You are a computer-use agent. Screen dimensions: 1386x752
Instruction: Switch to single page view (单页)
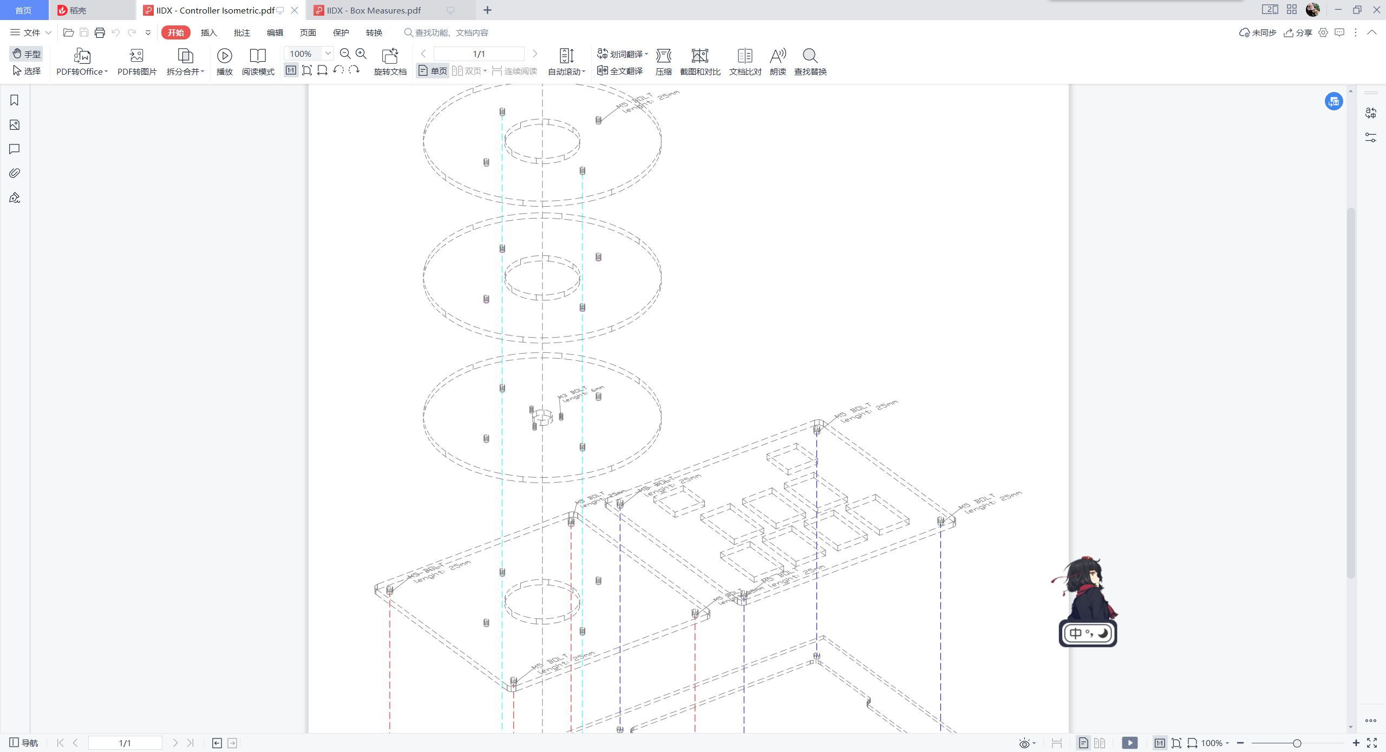[x=433, y=71]
